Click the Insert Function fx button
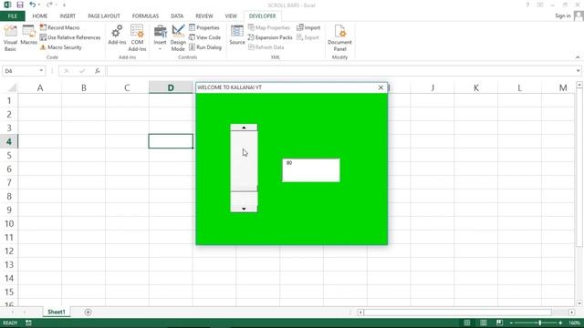Viewport: 584px width, 328px height. (x=98, y=71)
